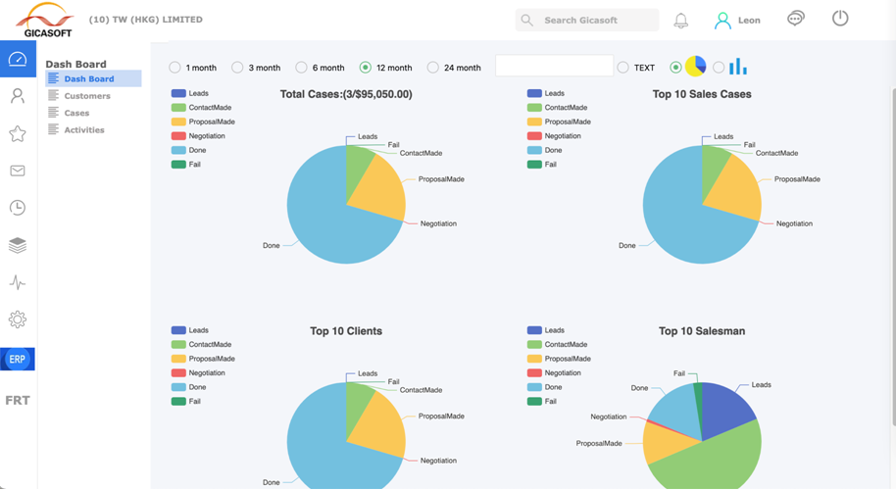Viewport: 896px width, 490px height.
Task: Click the power logout icon
Action: [840, 19]
